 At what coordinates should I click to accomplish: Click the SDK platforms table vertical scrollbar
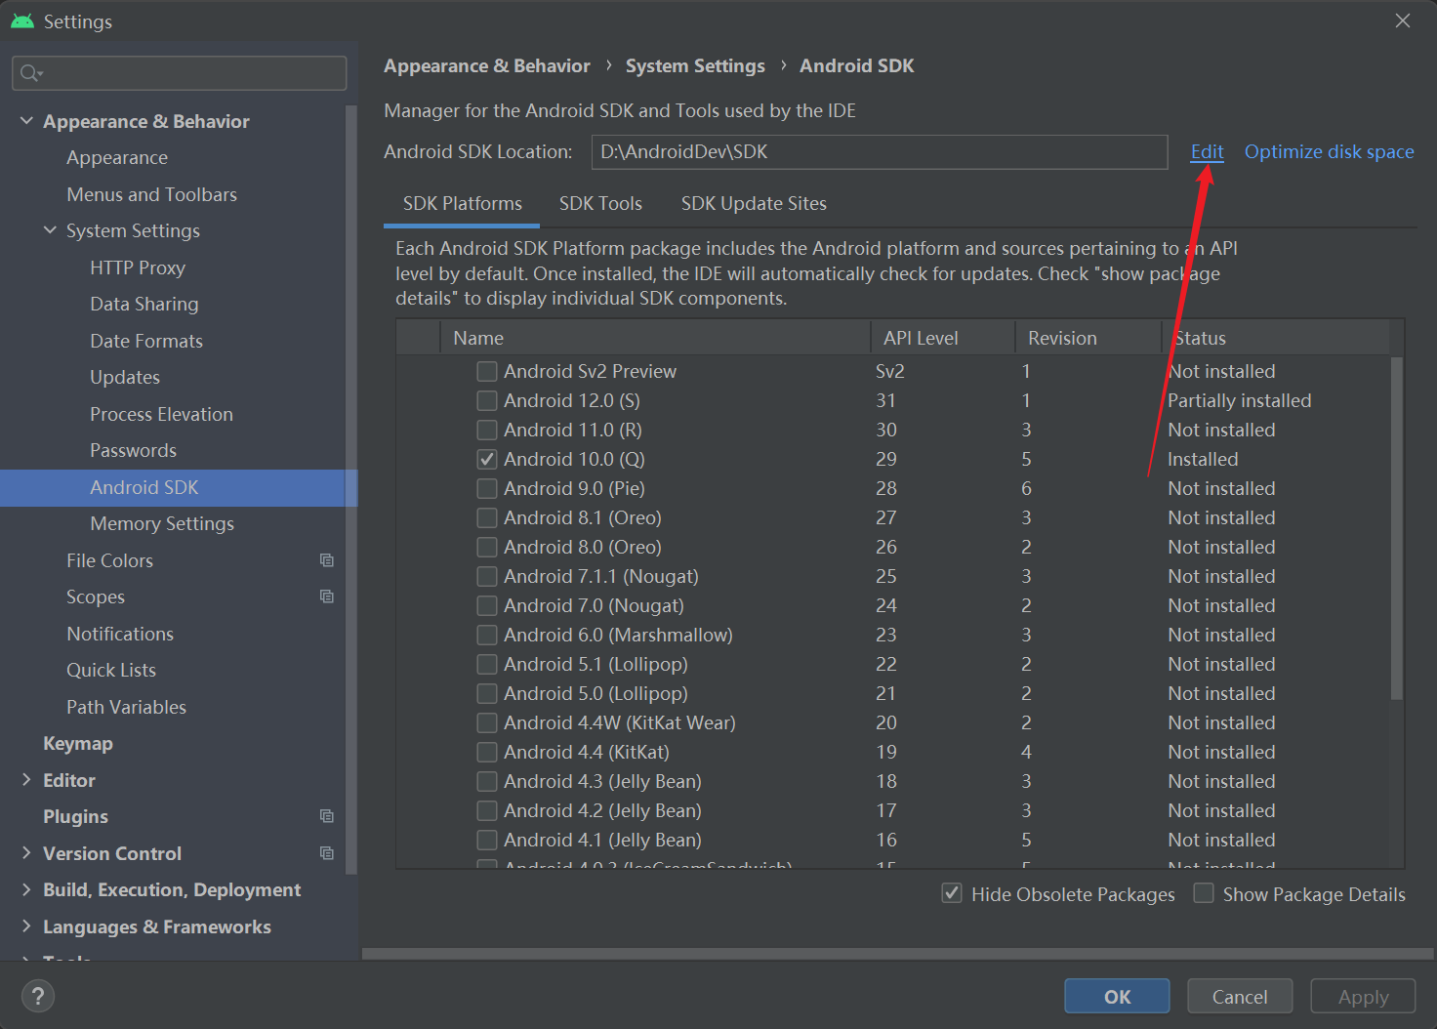pos(1397,527)
